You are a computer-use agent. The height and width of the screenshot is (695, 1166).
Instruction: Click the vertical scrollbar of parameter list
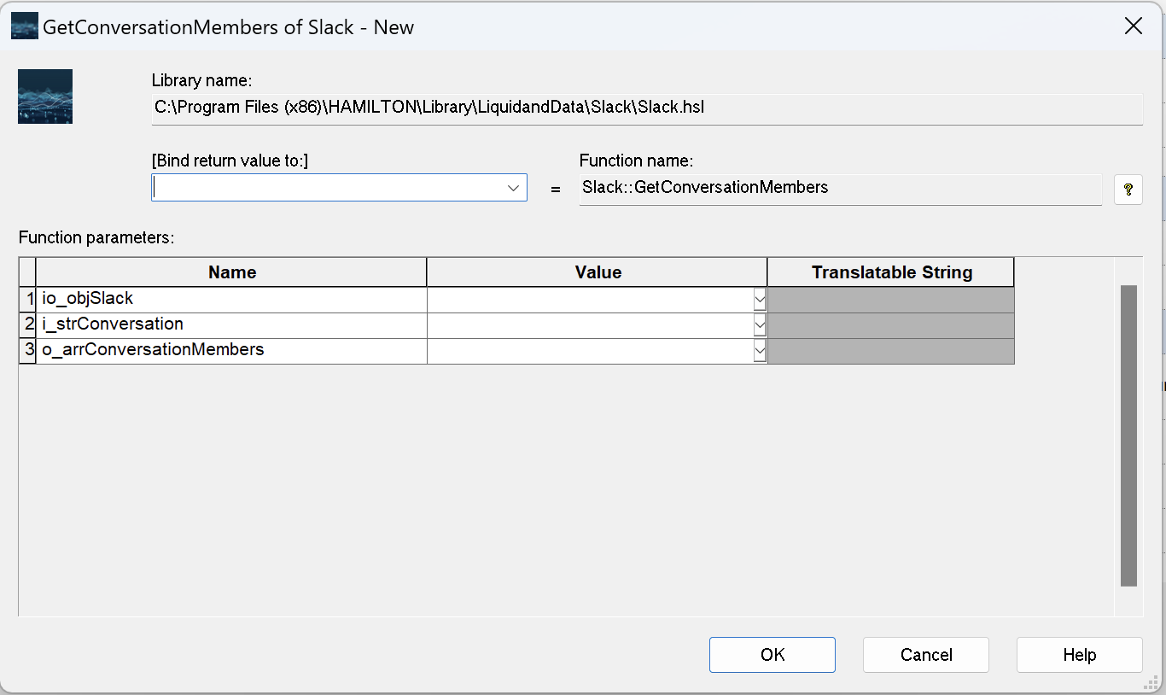(x=1128, y=435)
